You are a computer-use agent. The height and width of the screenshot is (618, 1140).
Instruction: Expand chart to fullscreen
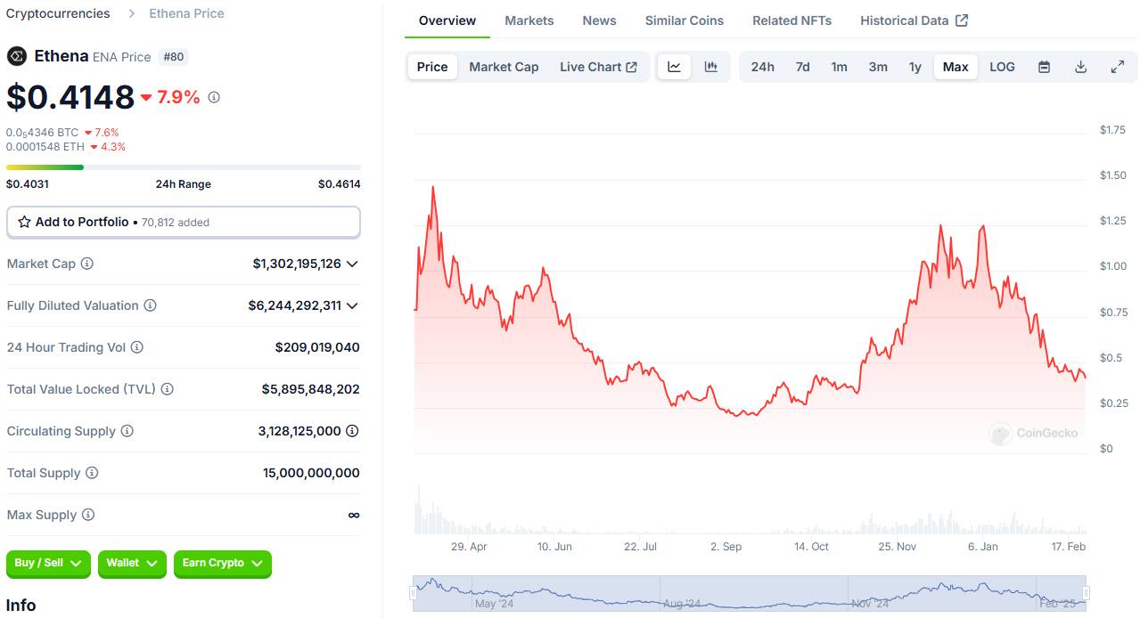1118,67
